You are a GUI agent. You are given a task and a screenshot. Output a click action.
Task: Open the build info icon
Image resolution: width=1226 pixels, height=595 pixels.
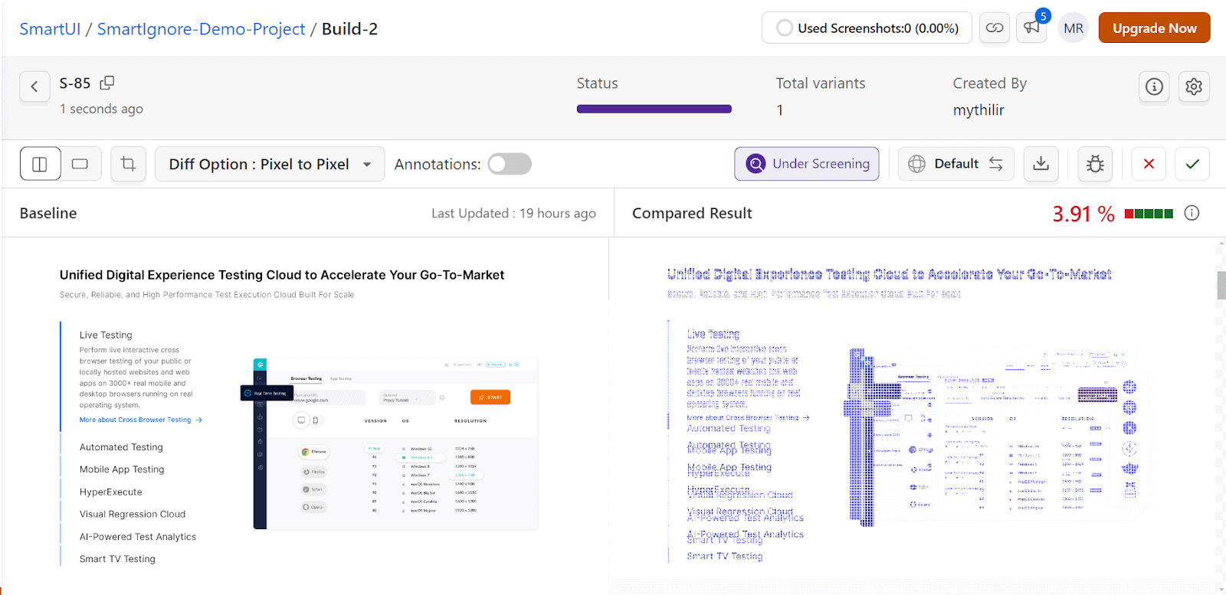pyautogui.click(x=1154, y=87)
